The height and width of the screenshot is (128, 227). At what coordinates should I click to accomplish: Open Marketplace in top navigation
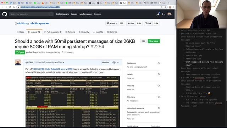(x=85, y=14)
